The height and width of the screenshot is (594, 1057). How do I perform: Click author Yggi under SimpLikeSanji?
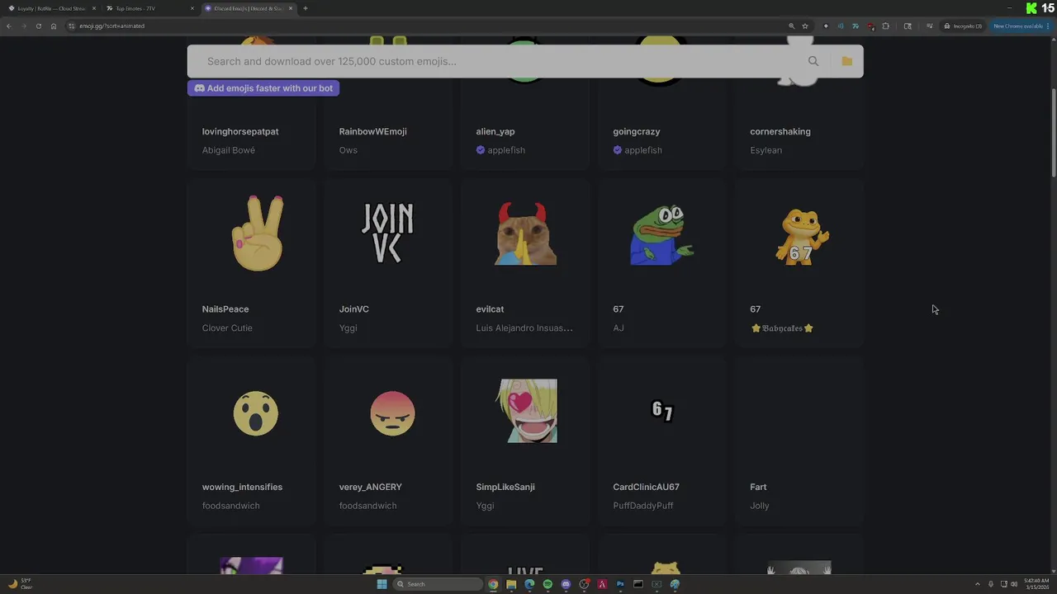pyautogui.click(x=485, y=506)
